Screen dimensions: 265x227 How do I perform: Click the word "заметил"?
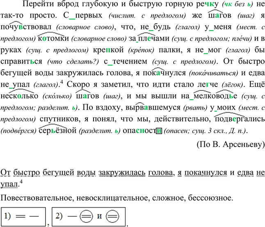(117, 85)
